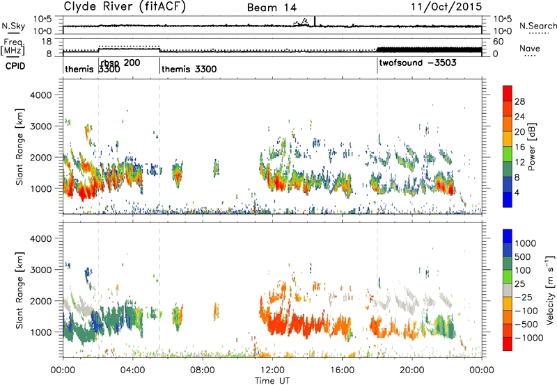Screen dimensions: 557x385
Task: Click the 'Freq. [MHz]' axis label
Action: pyautogui.click(x=13, y=47)
